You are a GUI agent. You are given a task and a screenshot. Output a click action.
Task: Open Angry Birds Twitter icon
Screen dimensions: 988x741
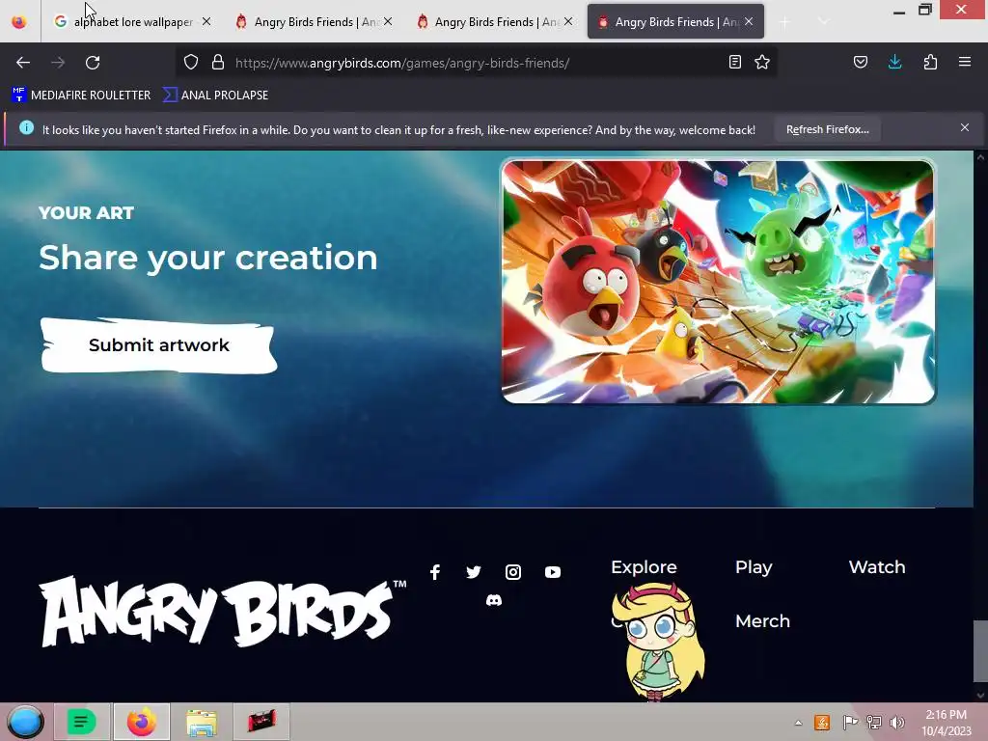tap(473, 572)
